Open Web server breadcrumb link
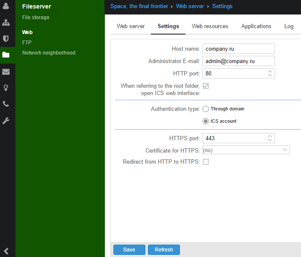This screenshot has height=257, width=301. click(x=190, y=6)
